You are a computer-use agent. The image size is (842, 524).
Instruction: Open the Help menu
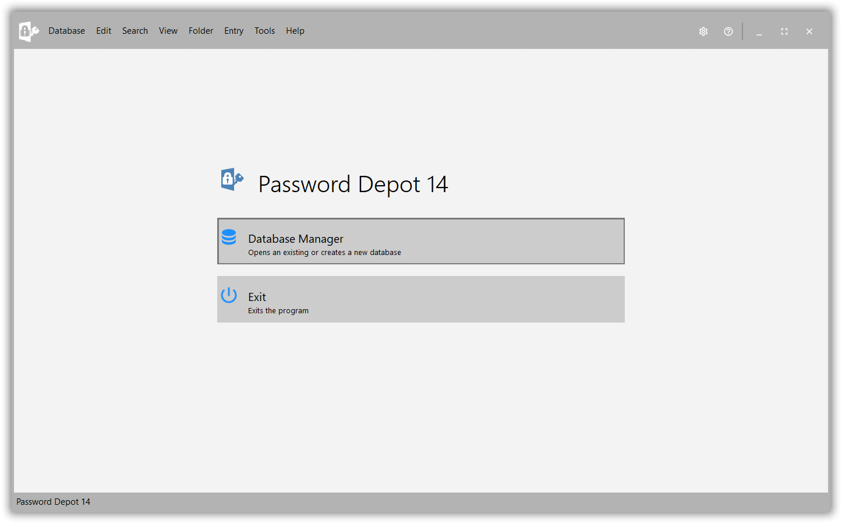[295, 31]
